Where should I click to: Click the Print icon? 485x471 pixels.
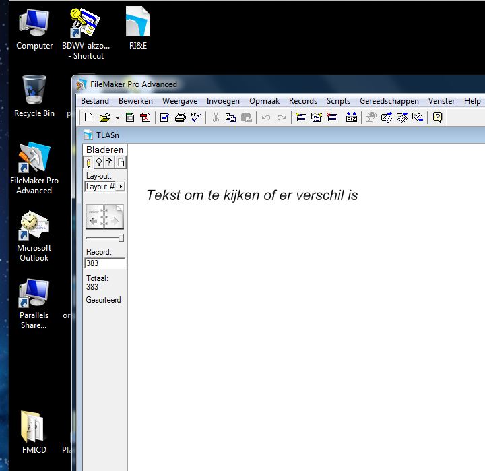(181, 118)
